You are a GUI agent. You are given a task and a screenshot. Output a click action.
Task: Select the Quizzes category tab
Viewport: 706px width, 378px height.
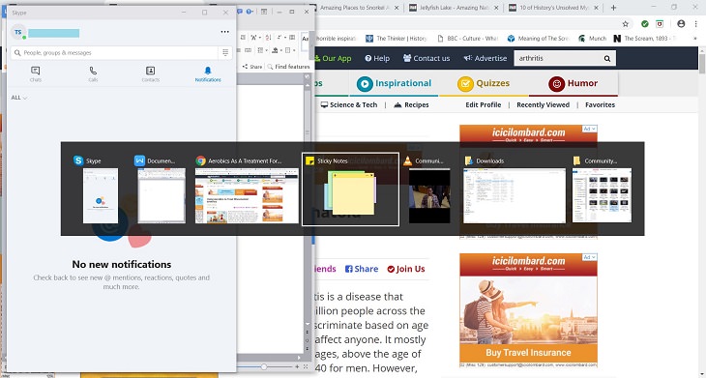tap(484, 83)
